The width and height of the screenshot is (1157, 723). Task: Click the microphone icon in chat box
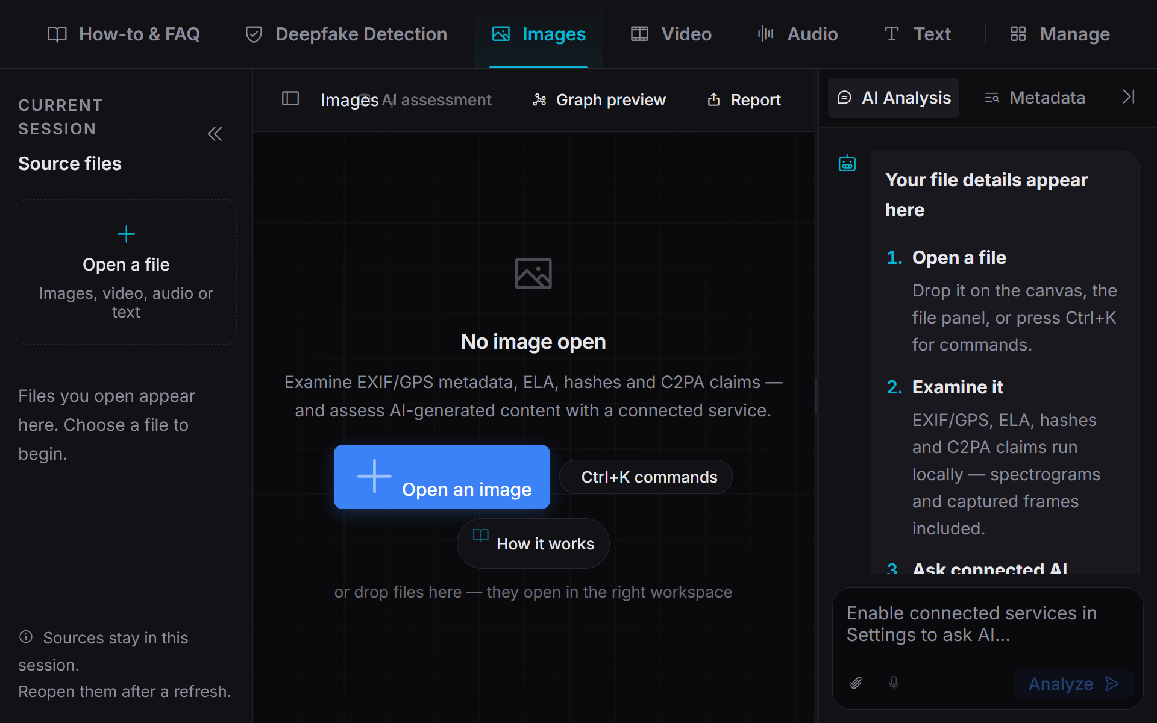click(894, 683)
